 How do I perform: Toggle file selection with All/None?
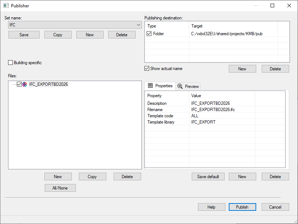click(x=60, y=188)
